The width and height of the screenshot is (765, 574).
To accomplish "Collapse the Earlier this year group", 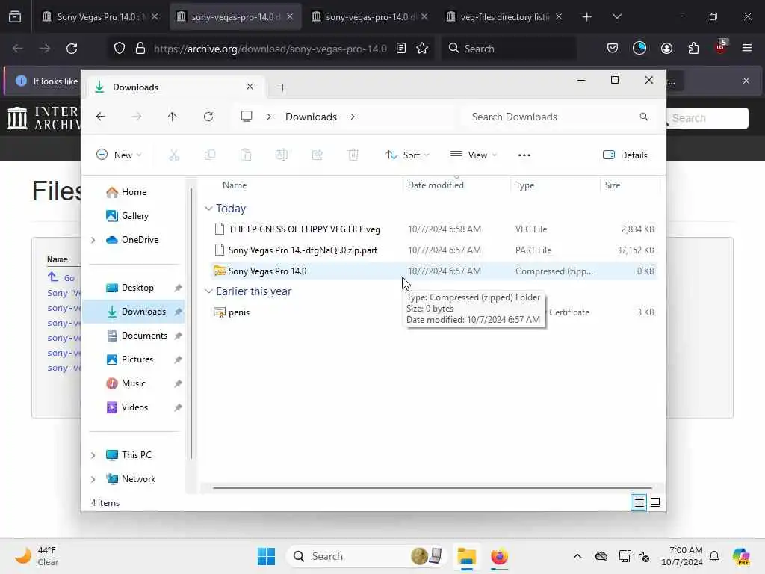I will [208, 291].
